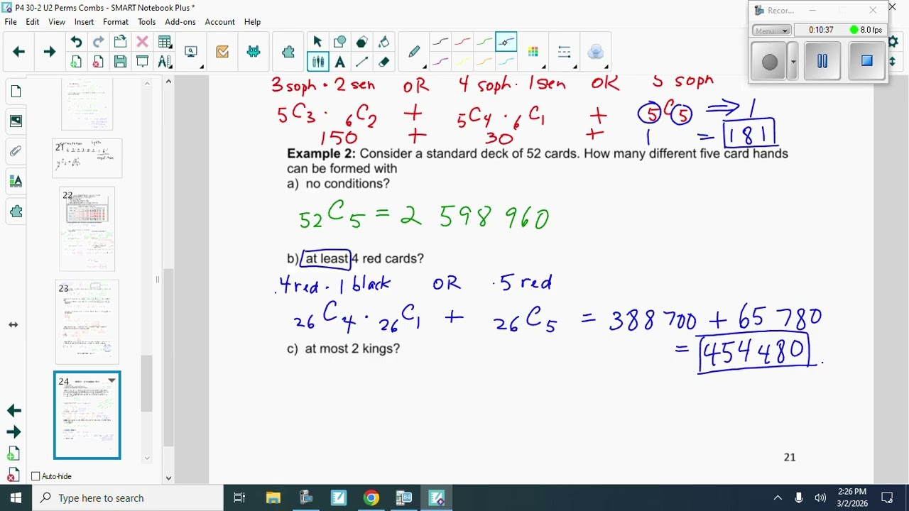
Task: Open the measurement tools menu
Action: [165, 62]
